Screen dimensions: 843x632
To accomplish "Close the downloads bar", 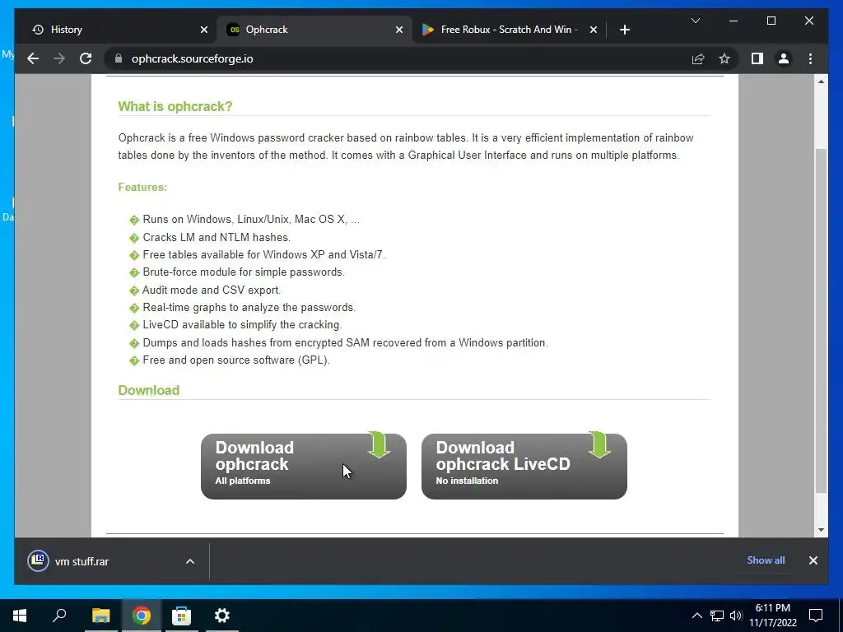I will [813, 560].
